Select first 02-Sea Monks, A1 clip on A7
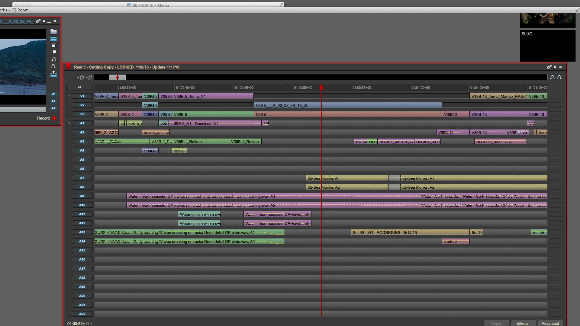Image resolution: width=580 pixels, height=326 pixels. 347,178
